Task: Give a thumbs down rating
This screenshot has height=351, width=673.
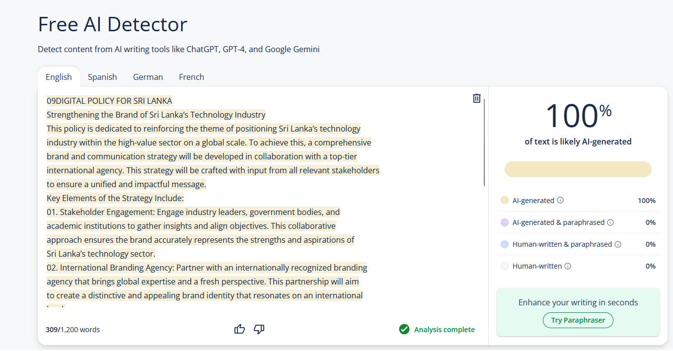Action: [x=259, y=329]
